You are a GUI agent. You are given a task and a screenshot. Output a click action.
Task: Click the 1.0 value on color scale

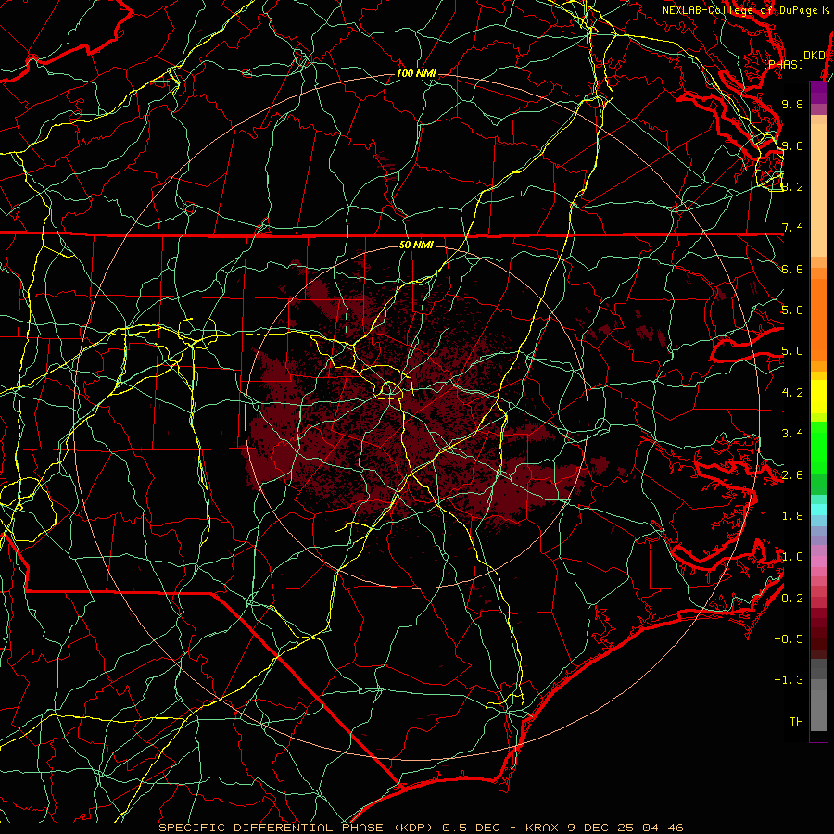pos(792,557)
